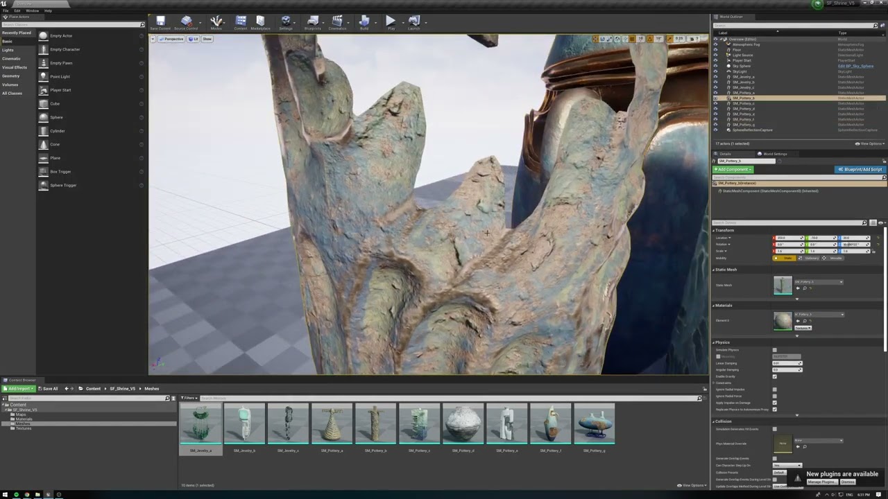Click the Build toolbar icon
This screenshot has width=888, height=499.
pos(364,23)
